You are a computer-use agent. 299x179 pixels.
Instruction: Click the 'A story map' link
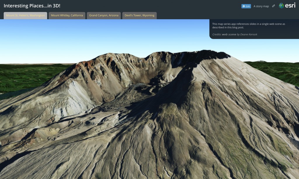[261, 6]
